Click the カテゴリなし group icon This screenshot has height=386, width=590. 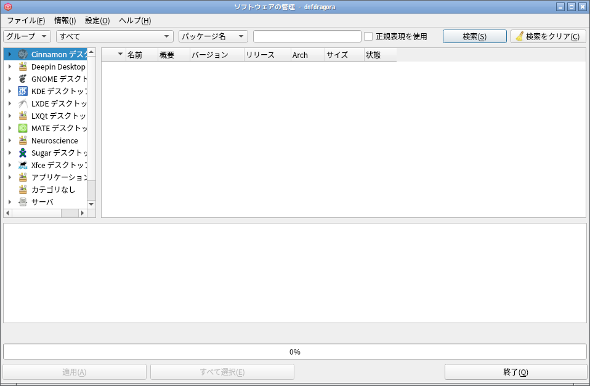click(x=23, y=190)
